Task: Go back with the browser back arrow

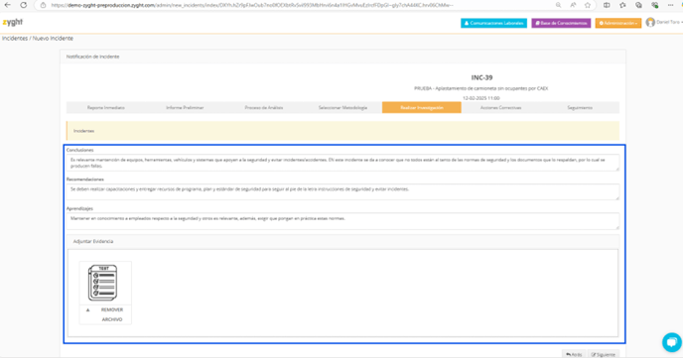Action: 7,5
